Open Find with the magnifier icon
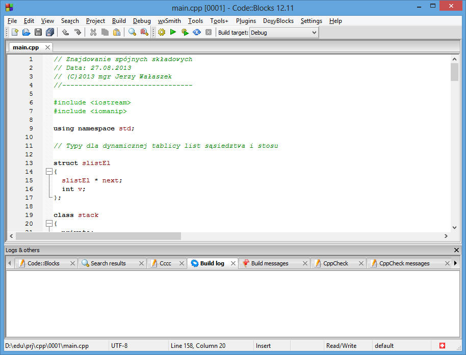The height and width of the screenshot is (355, 466). click(x=132, y=33)
